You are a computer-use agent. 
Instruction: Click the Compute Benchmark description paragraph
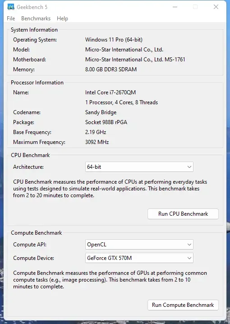click(110, 280)
